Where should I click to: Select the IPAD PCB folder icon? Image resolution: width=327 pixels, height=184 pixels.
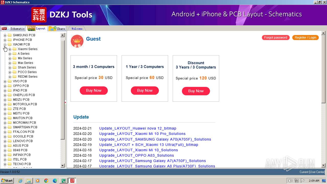pyautogui.click(x=10, y=90)
